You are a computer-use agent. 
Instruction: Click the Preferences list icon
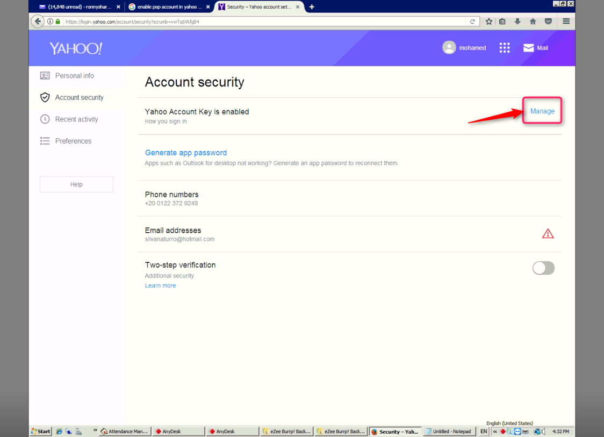pyautogui.click(x=45, y=141)
